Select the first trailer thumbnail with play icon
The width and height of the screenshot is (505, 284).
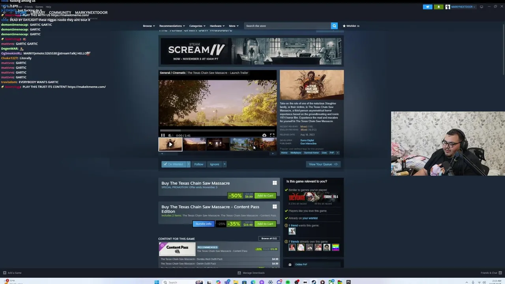[170, 144]
